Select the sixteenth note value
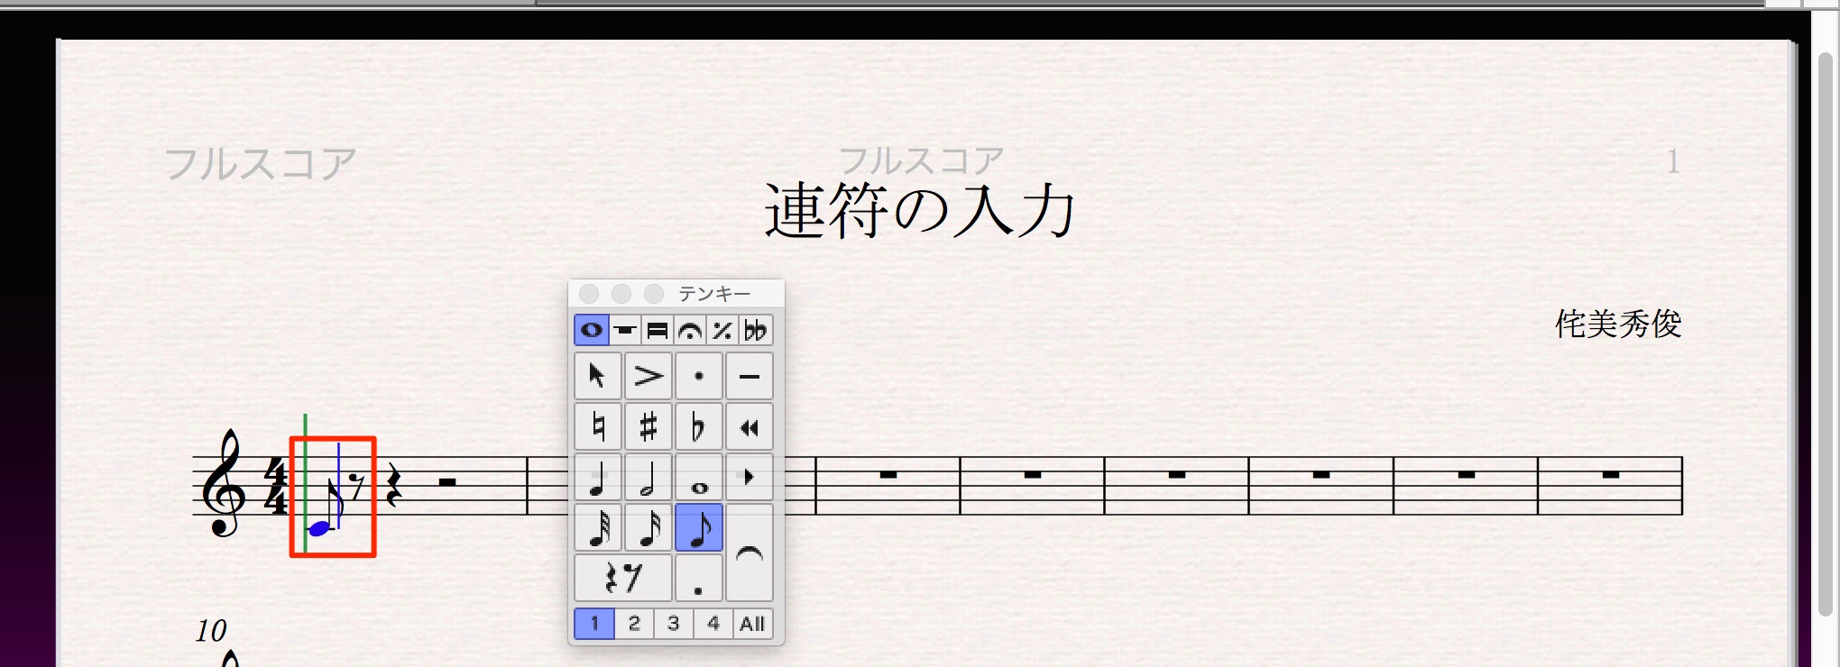Viewport: 1840px width, 667px height. (x=649, y=527)
